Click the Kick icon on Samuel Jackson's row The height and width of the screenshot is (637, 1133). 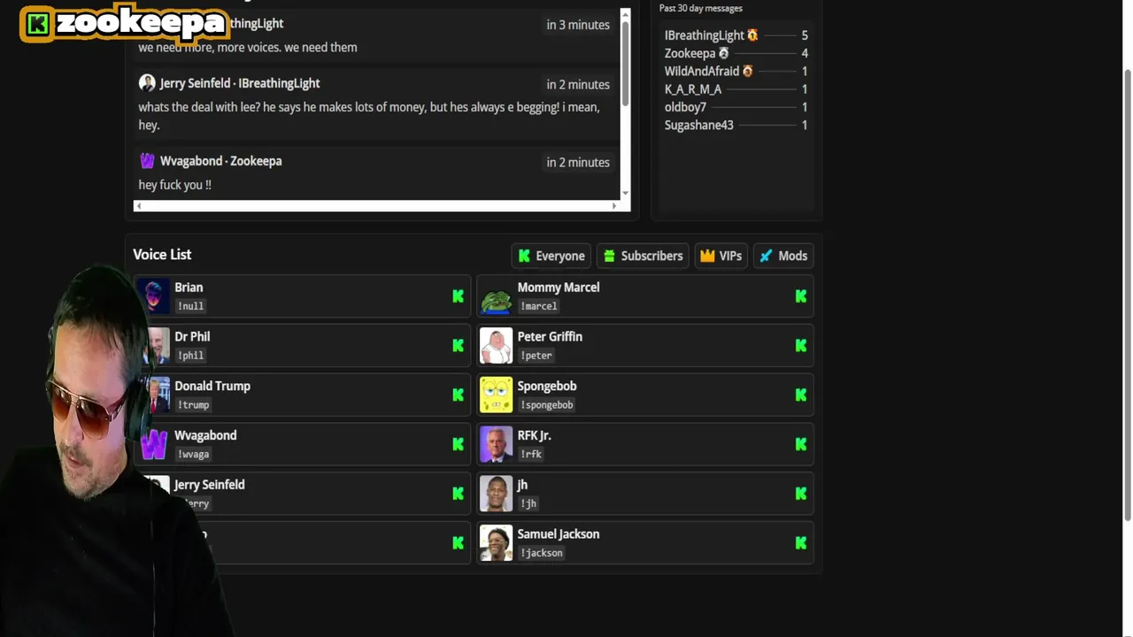[800, 543]
